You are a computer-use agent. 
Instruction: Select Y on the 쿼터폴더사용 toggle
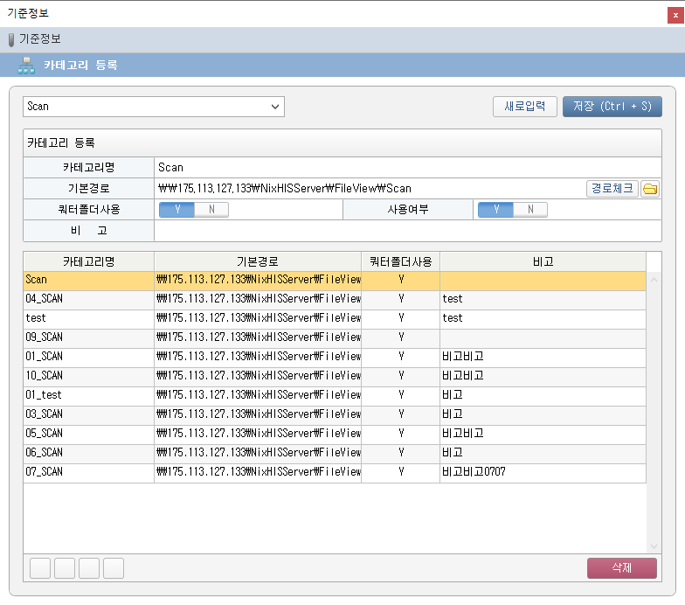(x=176, y=210)
